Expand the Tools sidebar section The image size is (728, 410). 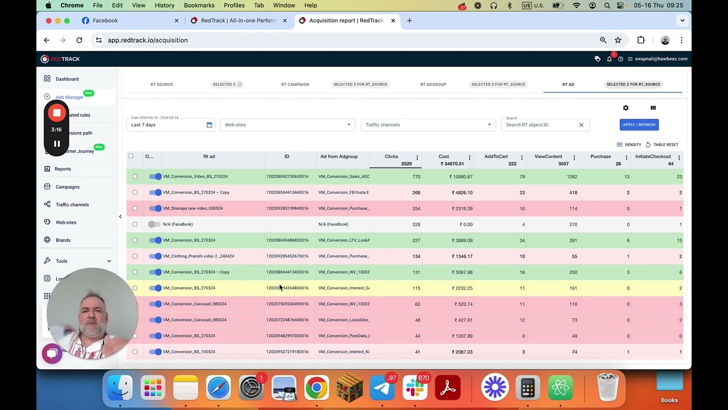tap(77, 261)
